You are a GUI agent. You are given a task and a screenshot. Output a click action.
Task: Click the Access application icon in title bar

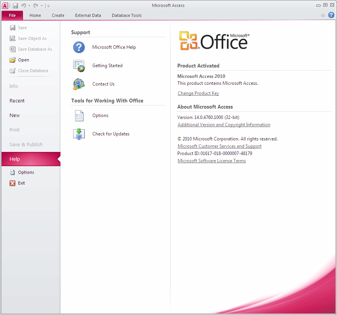pyautogui.click(x=5, y=6)
